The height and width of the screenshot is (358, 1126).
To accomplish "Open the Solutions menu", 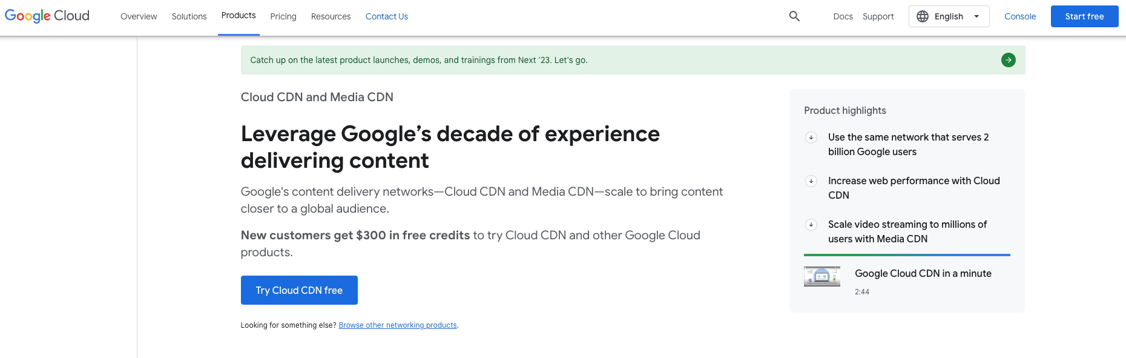I will tap(189, 16).
